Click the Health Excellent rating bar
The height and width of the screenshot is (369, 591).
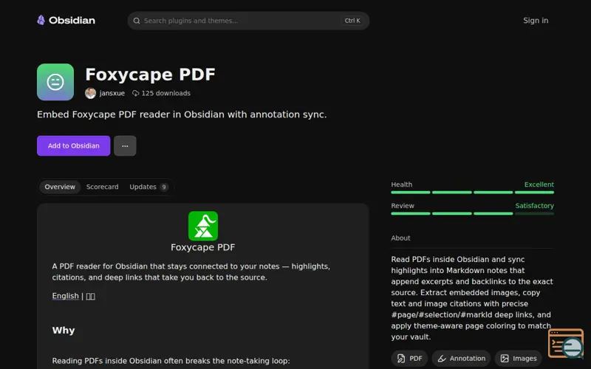(472, 193)
